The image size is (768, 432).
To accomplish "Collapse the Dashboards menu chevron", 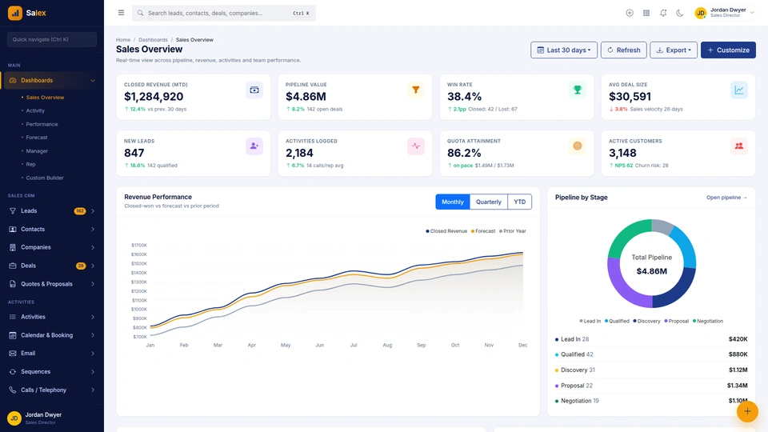I will point(93,81).
